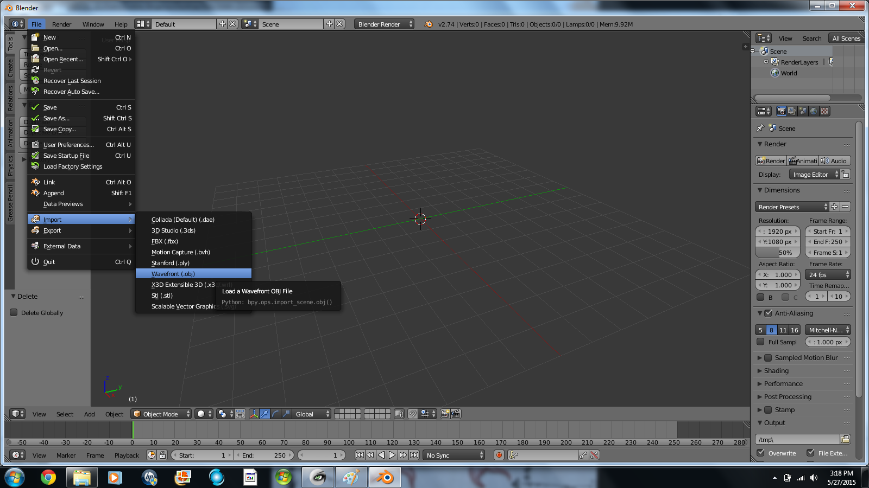The width and height of the screenshot is (869, 488).
Task: Select the World properties tab icon
Action: point(814,111)
